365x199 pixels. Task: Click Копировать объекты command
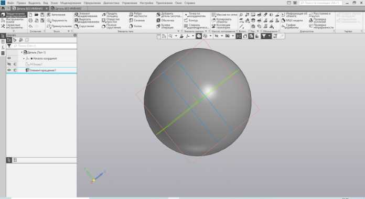coord(221,20)
